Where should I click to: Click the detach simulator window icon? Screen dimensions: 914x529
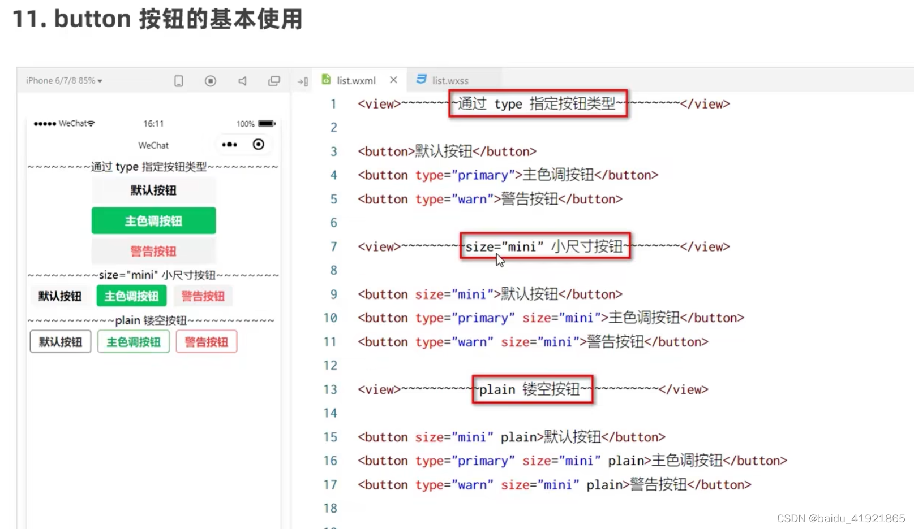tap(274, 81)
